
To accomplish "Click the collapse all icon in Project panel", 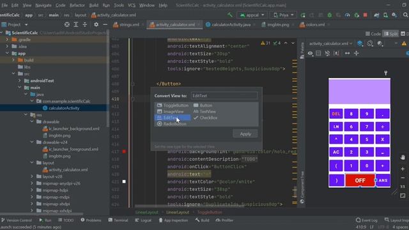I will 85,24.
